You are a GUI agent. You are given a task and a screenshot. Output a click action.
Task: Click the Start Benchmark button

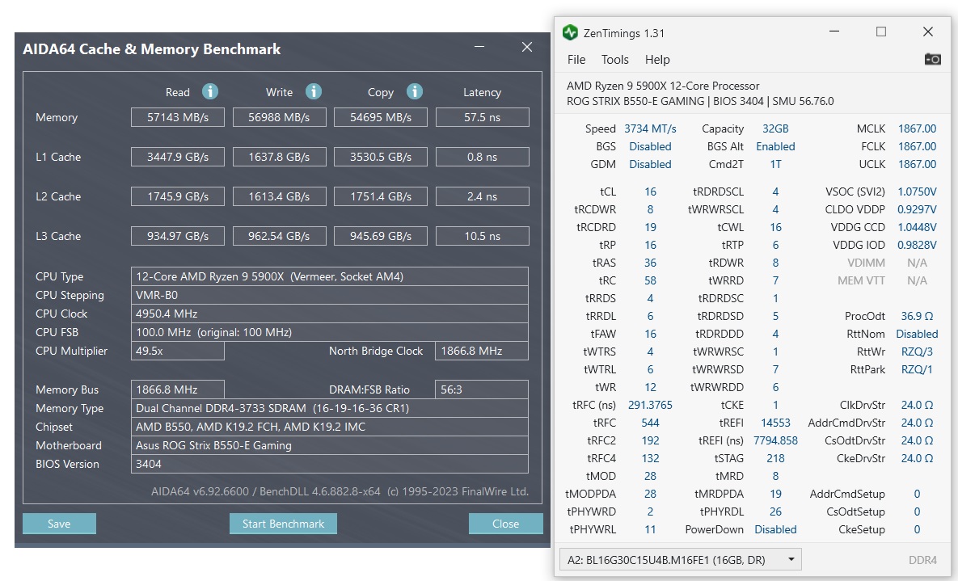tap(283, 524)
